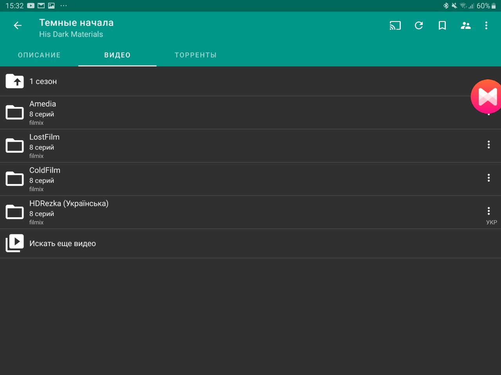The image size is (501, 375).
Task: Tap the video library icon beside Искать еще видео
Action: coord(15,243)
